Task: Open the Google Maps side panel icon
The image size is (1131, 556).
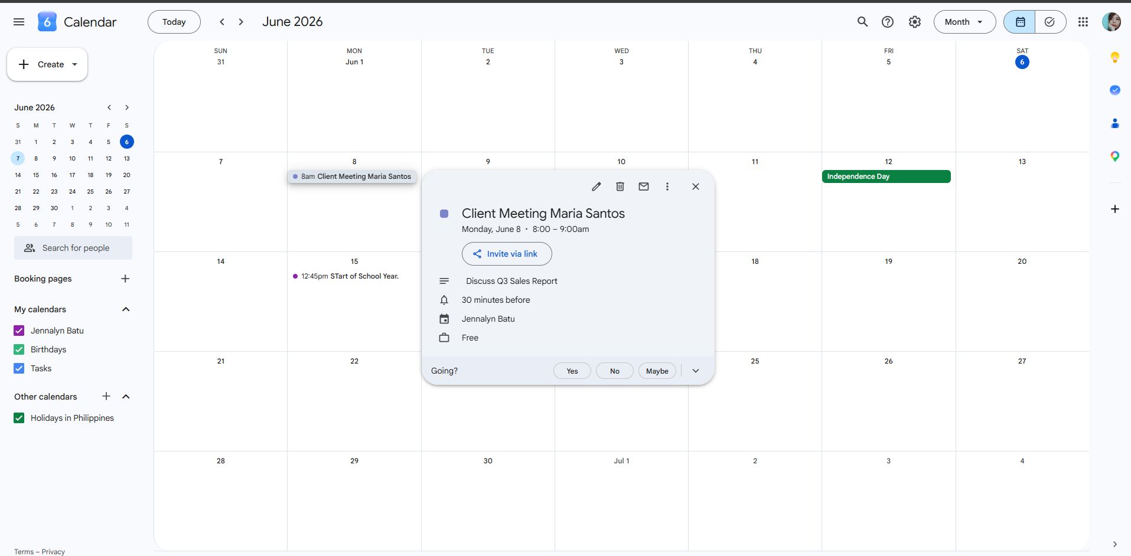Action: point(1114,156)
